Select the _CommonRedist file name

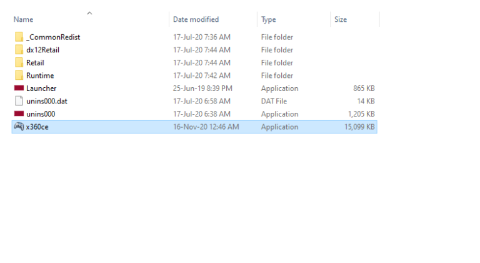tap(53, 37)
